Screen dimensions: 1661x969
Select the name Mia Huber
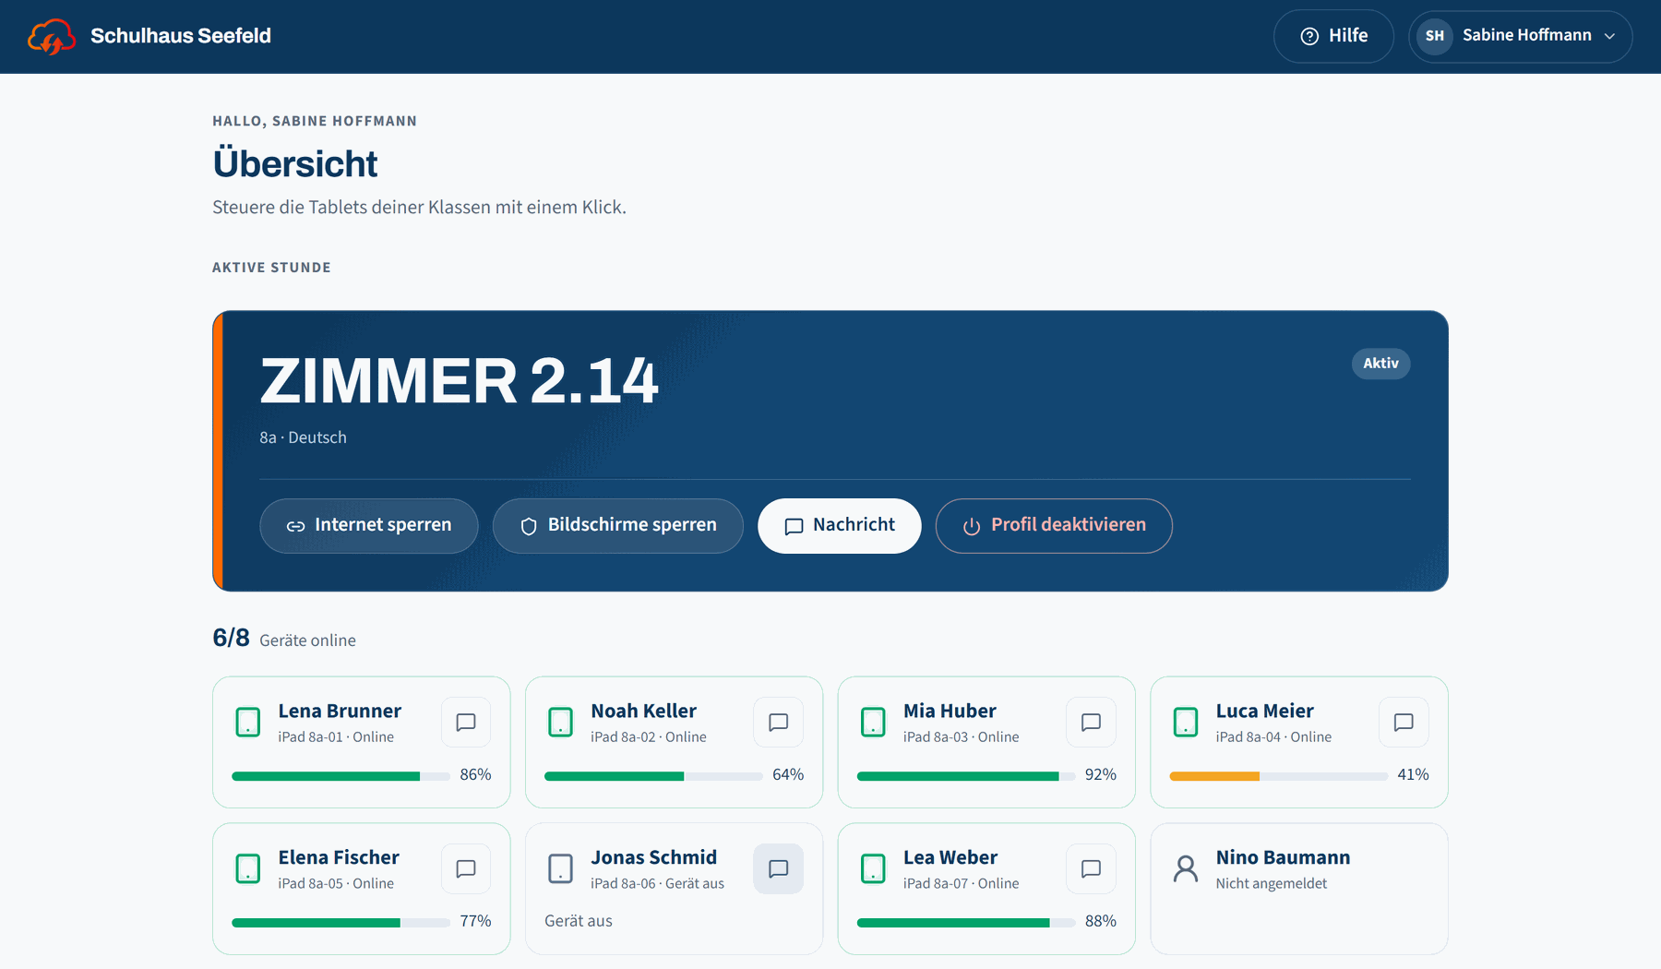tap(950, 712)
